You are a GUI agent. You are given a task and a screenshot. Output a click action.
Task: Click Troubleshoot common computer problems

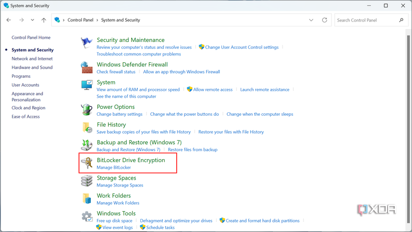139,54
